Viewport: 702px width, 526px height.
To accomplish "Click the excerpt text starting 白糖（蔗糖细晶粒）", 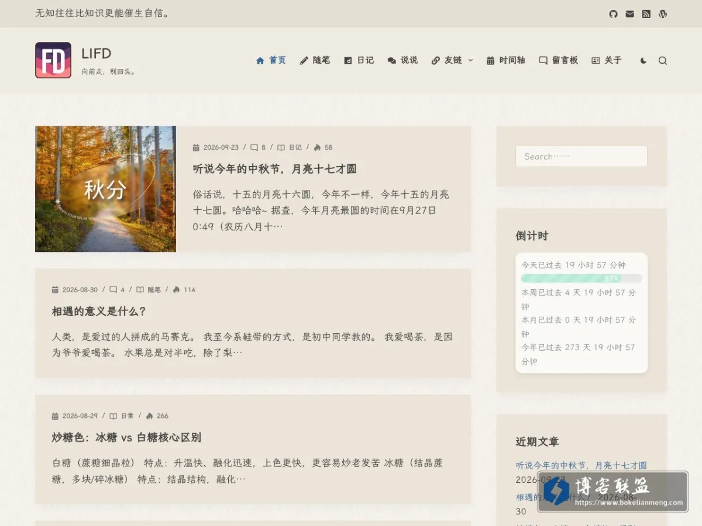I will point(247,471).
